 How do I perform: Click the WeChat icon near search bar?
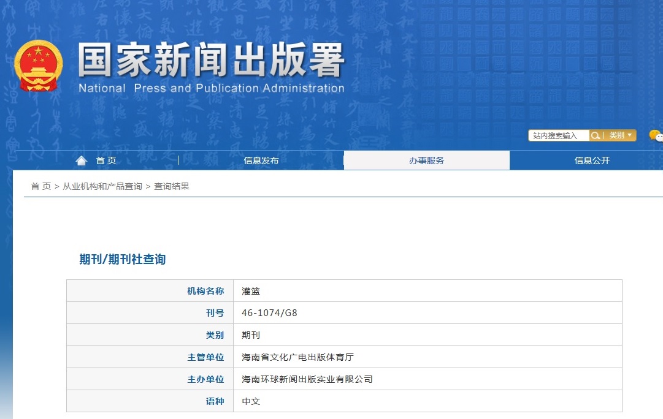[656, 135]
